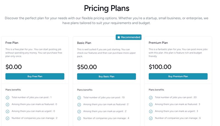
Task: Click check icon beside Basic Plan jobs post: 10
Action: pyautogui.click(x=79, y=98)
